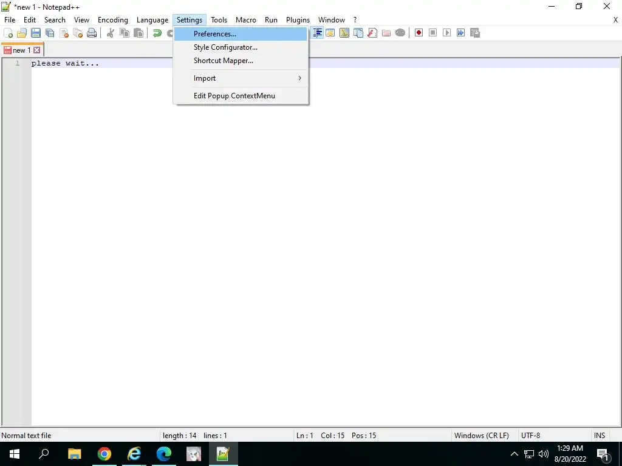Click the Cut scissors icon
Screen dimensions: 622x466
[111, 33]
